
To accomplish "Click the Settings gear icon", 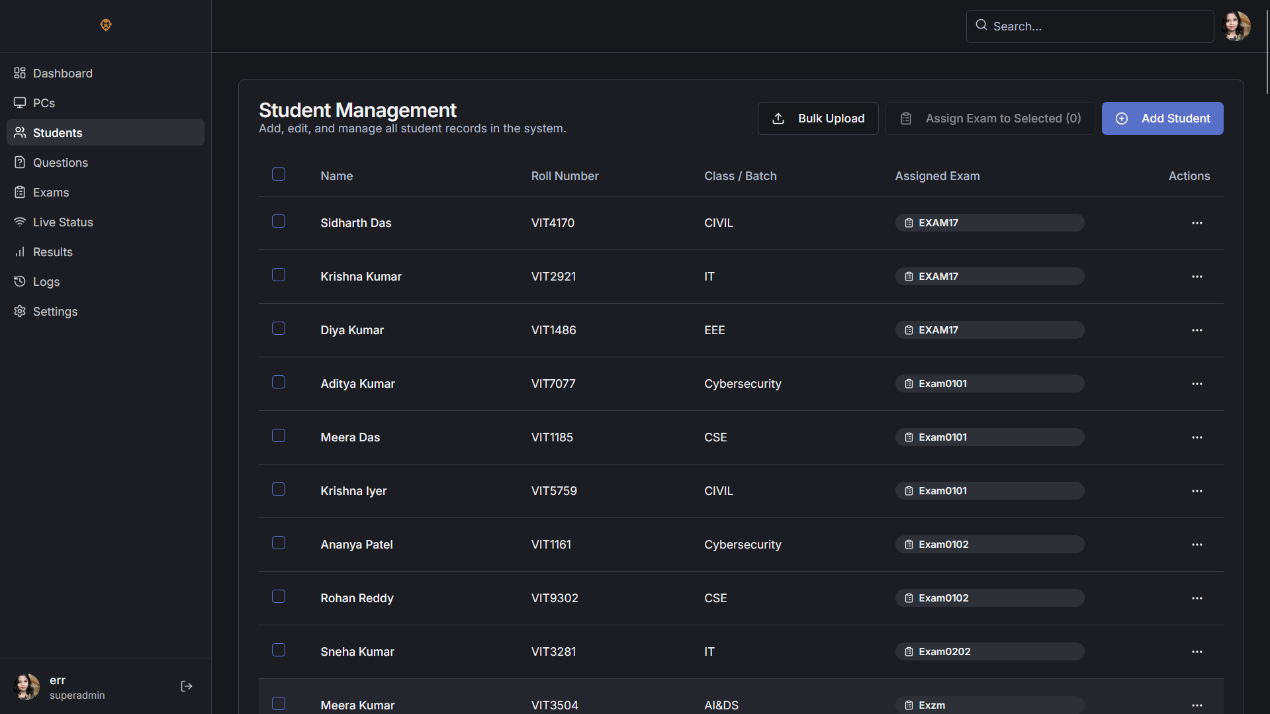I will pyautogui.click(x=20, y=312).
